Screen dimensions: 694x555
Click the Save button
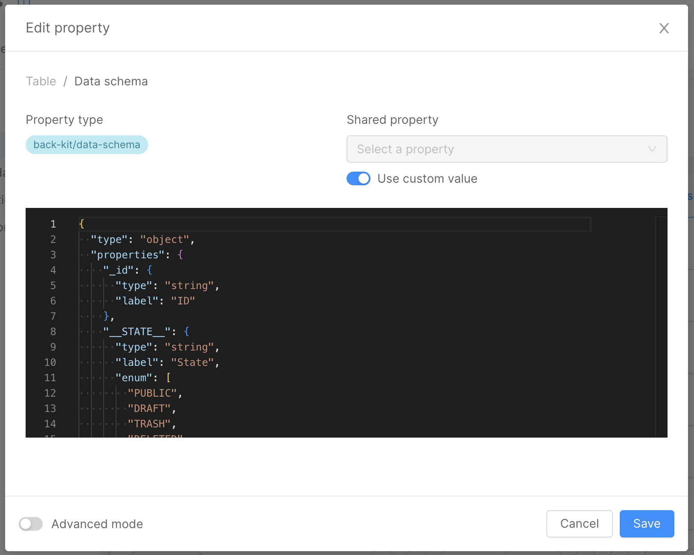coord(646,524)
